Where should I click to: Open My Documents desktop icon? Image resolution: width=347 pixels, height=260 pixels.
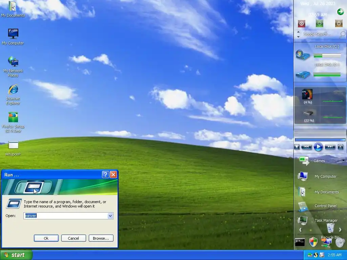click(x=13, y=9)
